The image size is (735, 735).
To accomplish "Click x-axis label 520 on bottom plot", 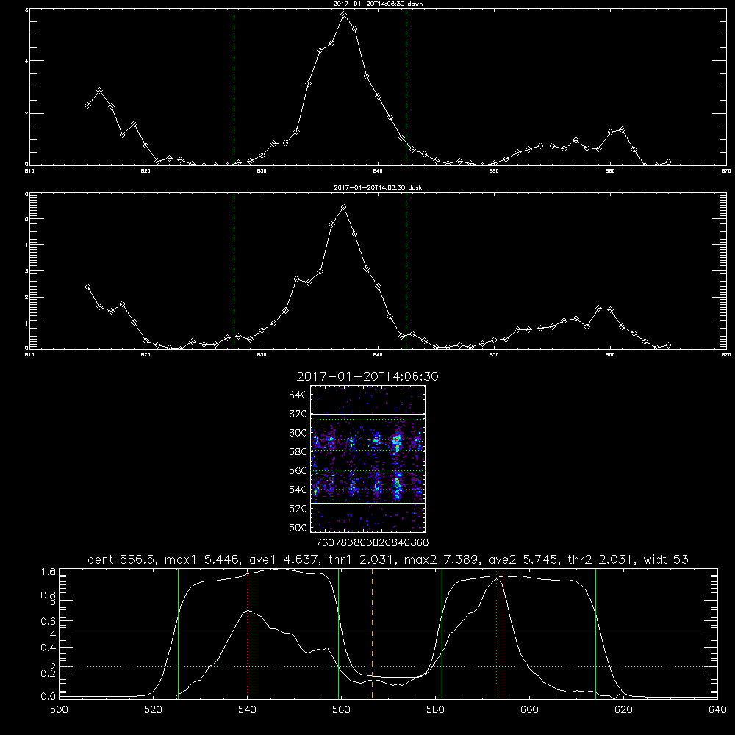I will [x=153, y=709].
